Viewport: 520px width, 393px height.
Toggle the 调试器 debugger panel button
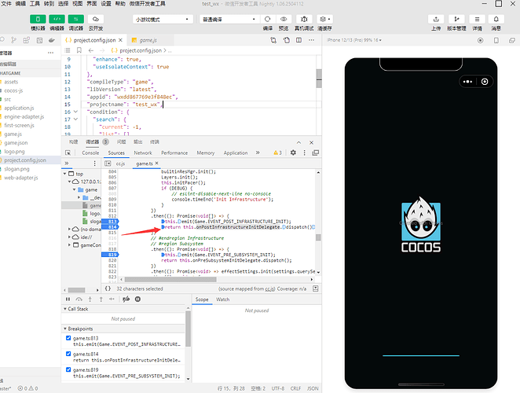[x=76, y=19]
